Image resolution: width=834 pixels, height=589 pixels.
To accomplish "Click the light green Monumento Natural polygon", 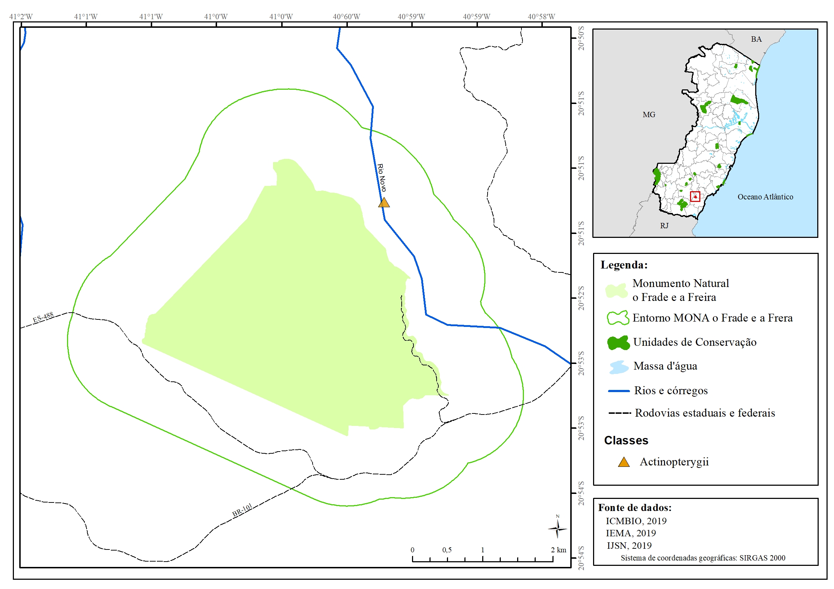I will tap(290, 308).
